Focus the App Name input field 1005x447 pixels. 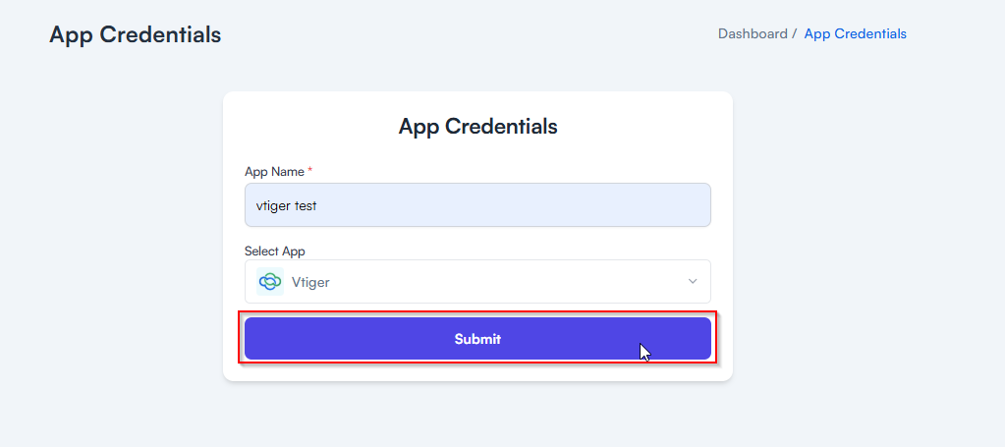[x=477, y=205]
